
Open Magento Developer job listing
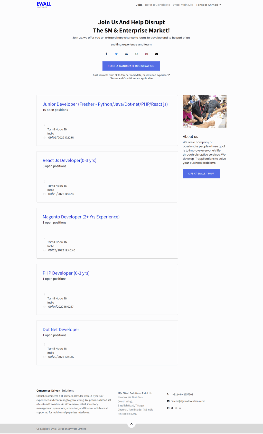pos(81,217)
